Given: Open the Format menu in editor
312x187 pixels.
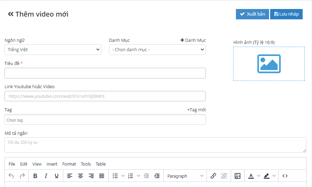Looking at the screenshot, I should click(69, 164).
